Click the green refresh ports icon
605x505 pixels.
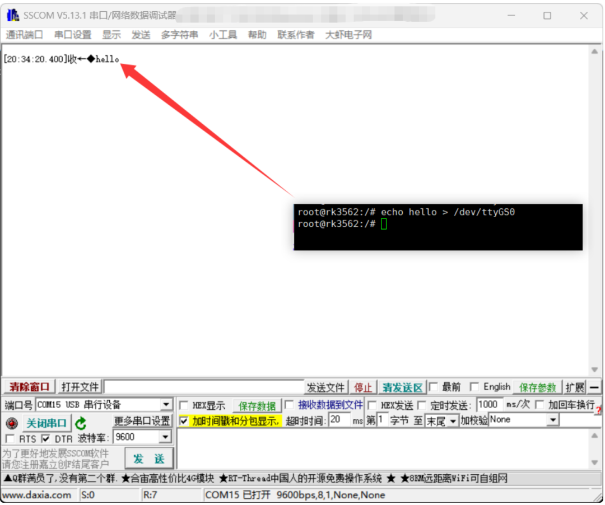tap(81, 424)
